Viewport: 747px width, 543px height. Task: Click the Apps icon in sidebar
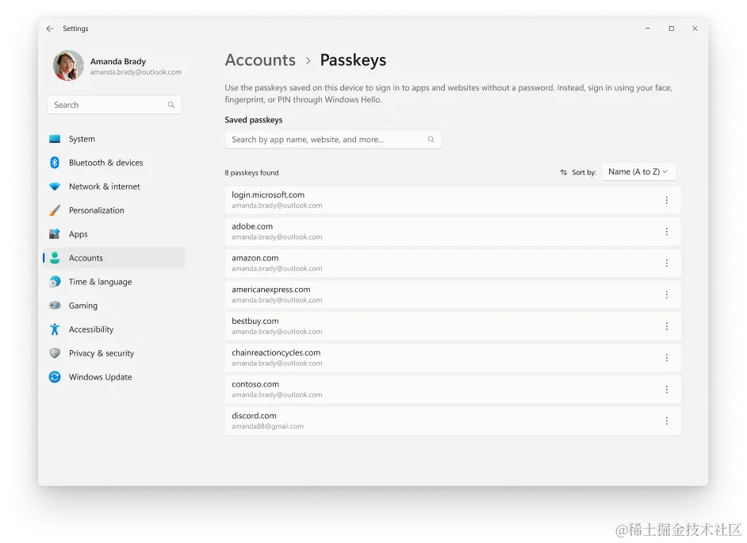tap(55, 234)
